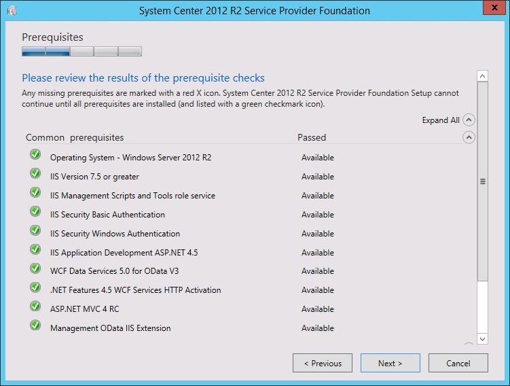Select 'ASP.NET MVC 4 RC' row text
Screen dimensions: 510x386
(x=85, y=309)
